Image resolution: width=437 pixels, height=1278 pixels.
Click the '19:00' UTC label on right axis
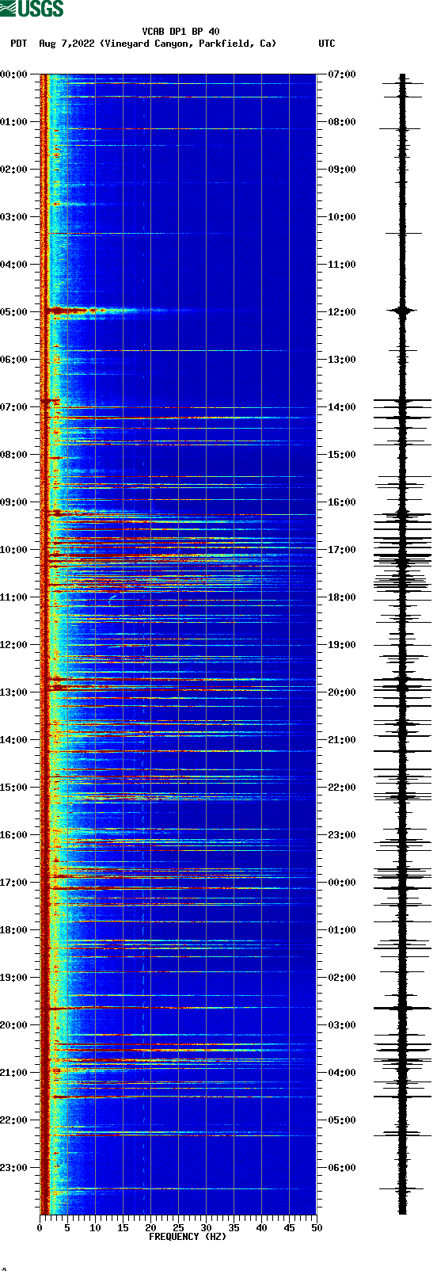pyautogui.click(x=342, y=645)
